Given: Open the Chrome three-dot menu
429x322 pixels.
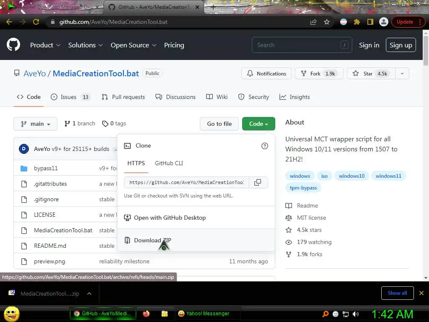Looking at the screenshot, I should pos(420,22).
